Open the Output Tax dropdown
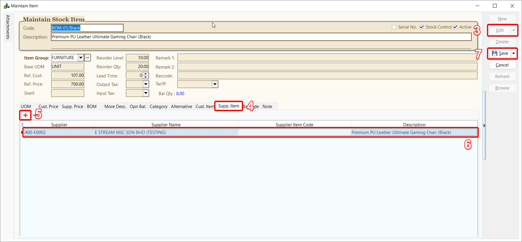This screenshot has width=522, height=242. (146, 84)
